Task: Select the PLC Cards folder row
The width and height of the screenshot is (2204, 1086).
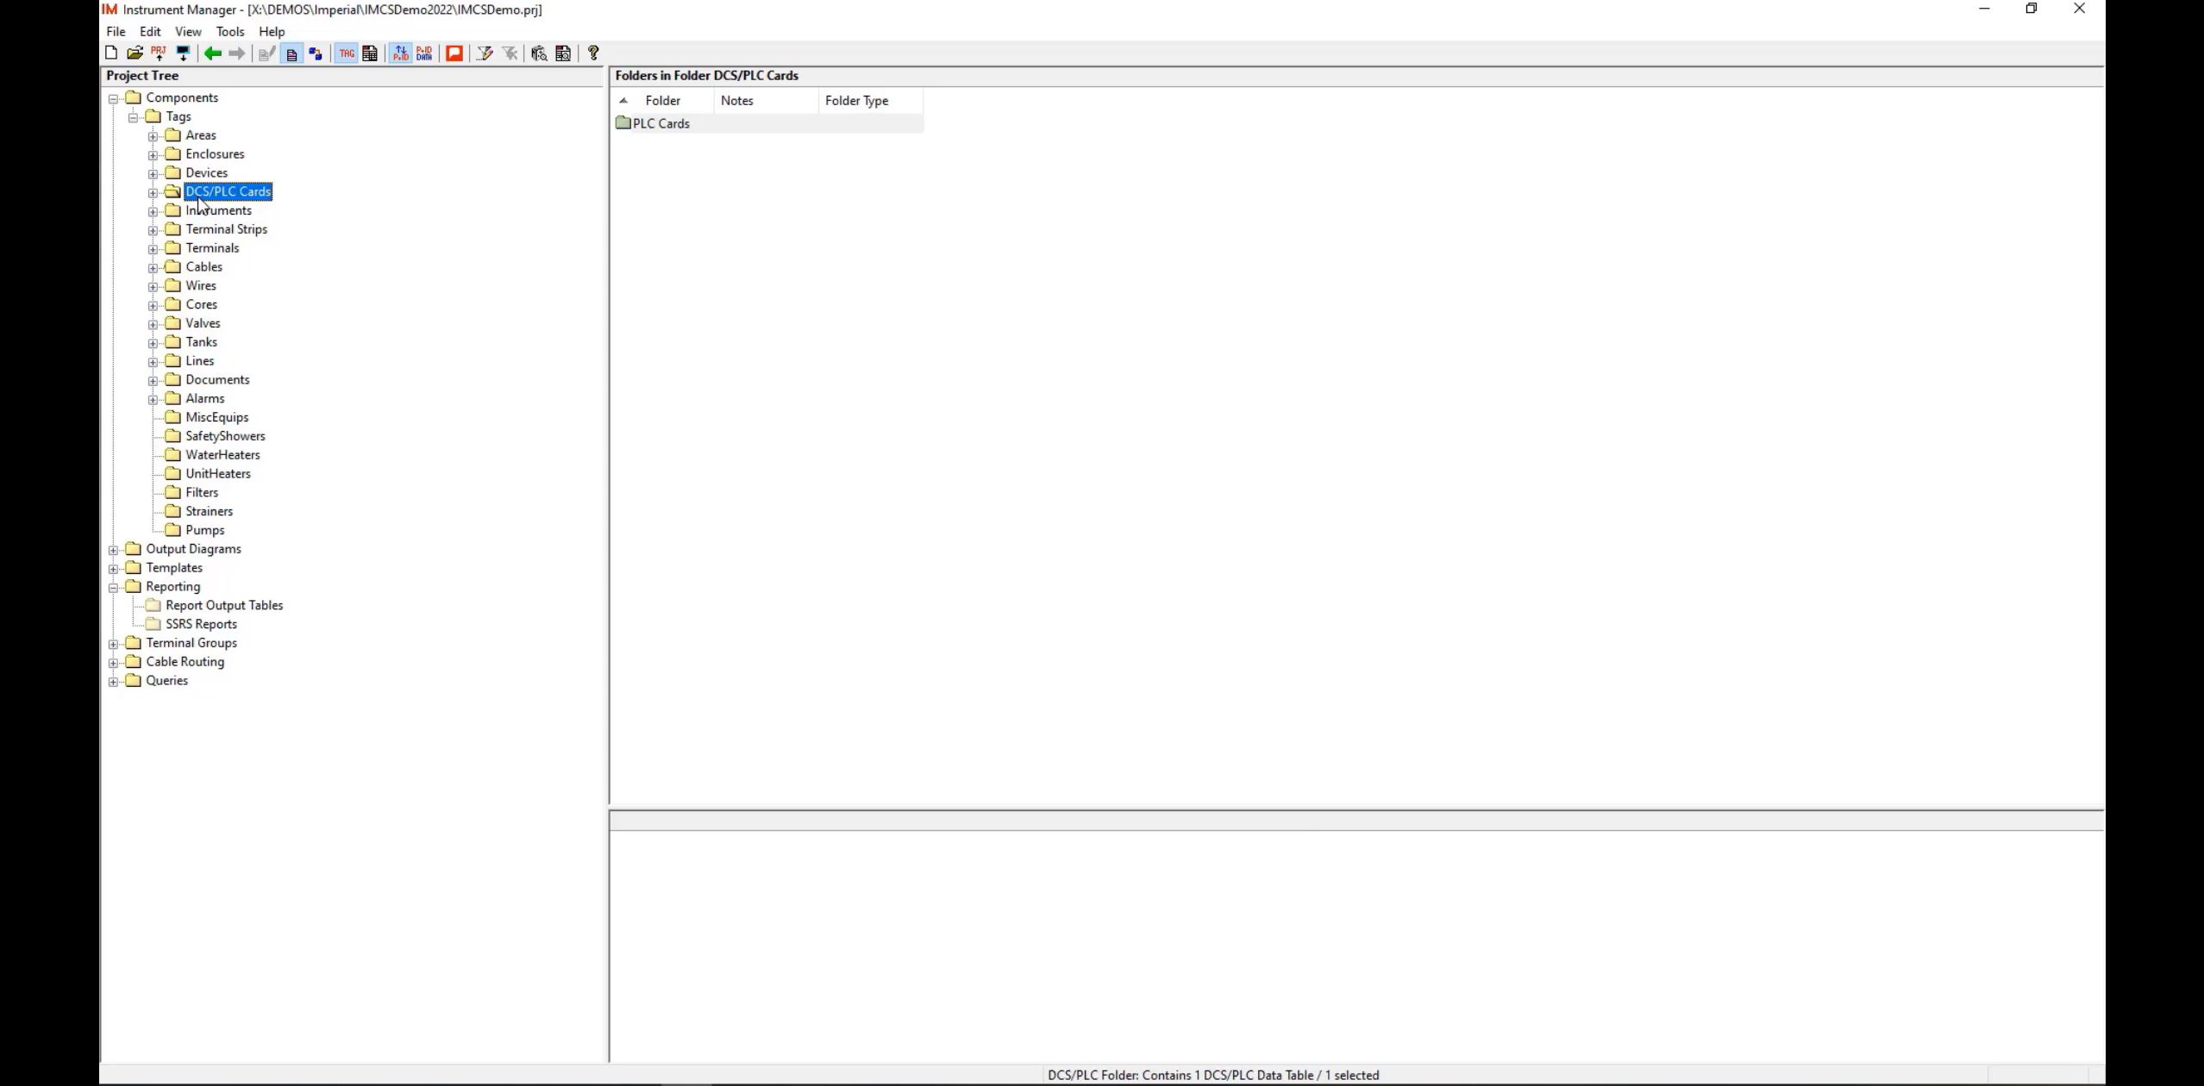Action: pyautogui.click(x=661, y=124)
